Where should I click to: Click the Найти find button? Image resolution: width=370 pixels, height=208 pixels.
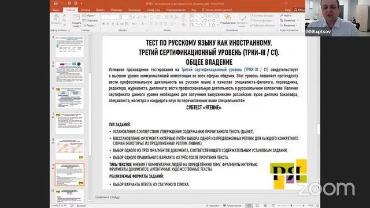tap(286, 16)
